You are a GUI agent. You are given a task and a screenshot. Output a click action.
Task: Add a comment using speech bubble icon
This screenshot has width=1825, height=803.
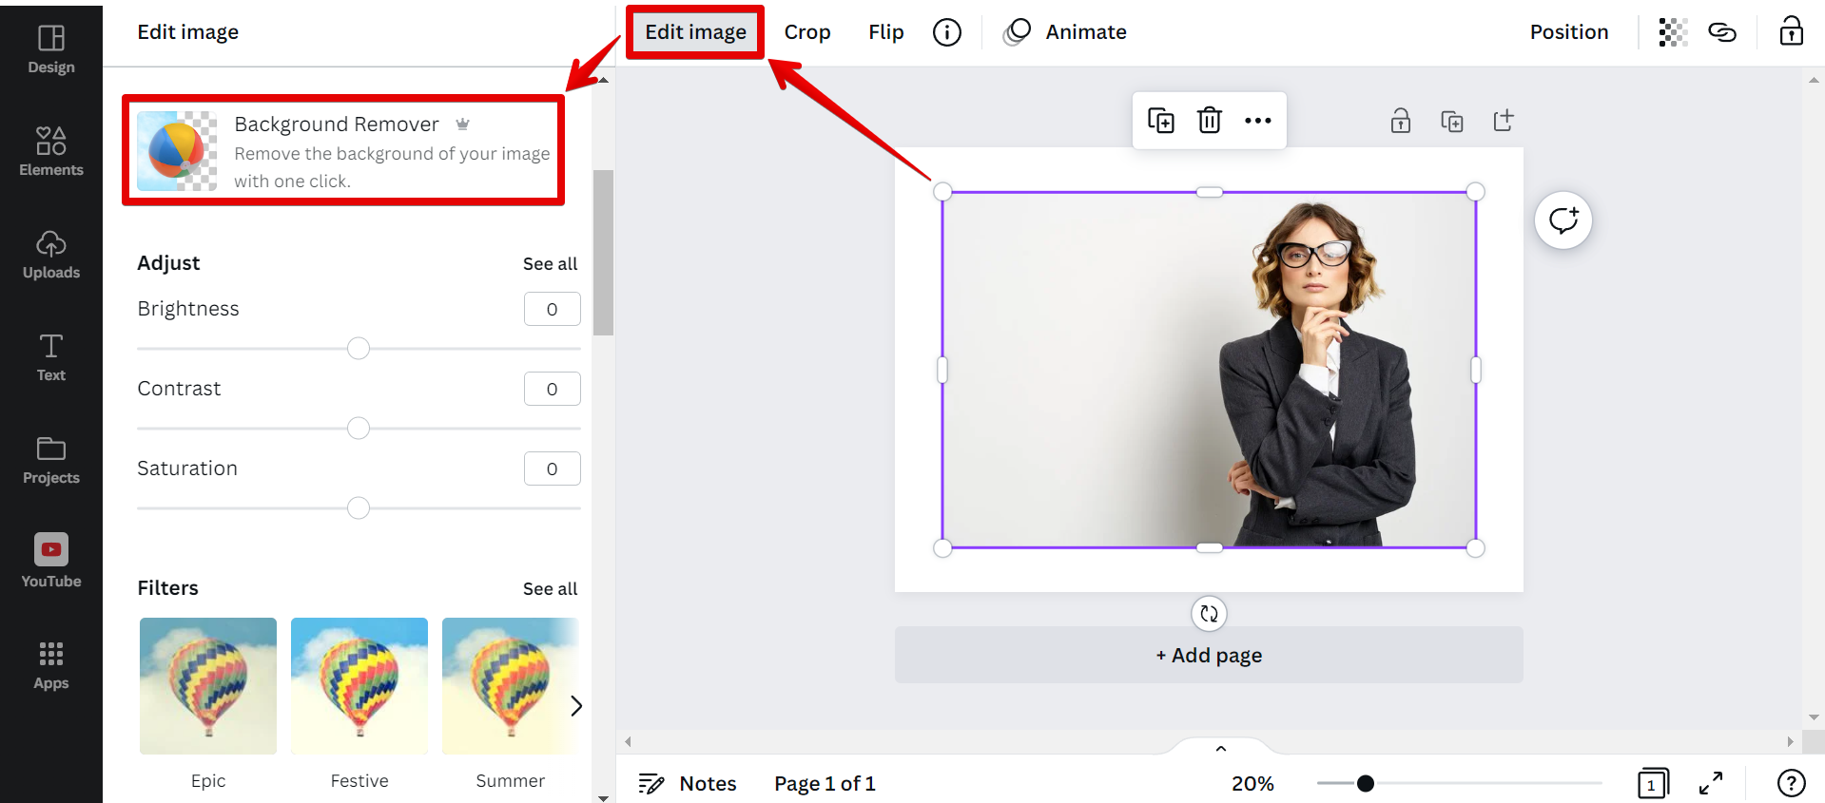[1563, 220]
